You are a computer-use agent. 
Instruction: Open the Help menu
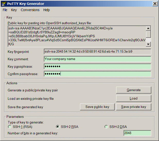coord(47,10)
